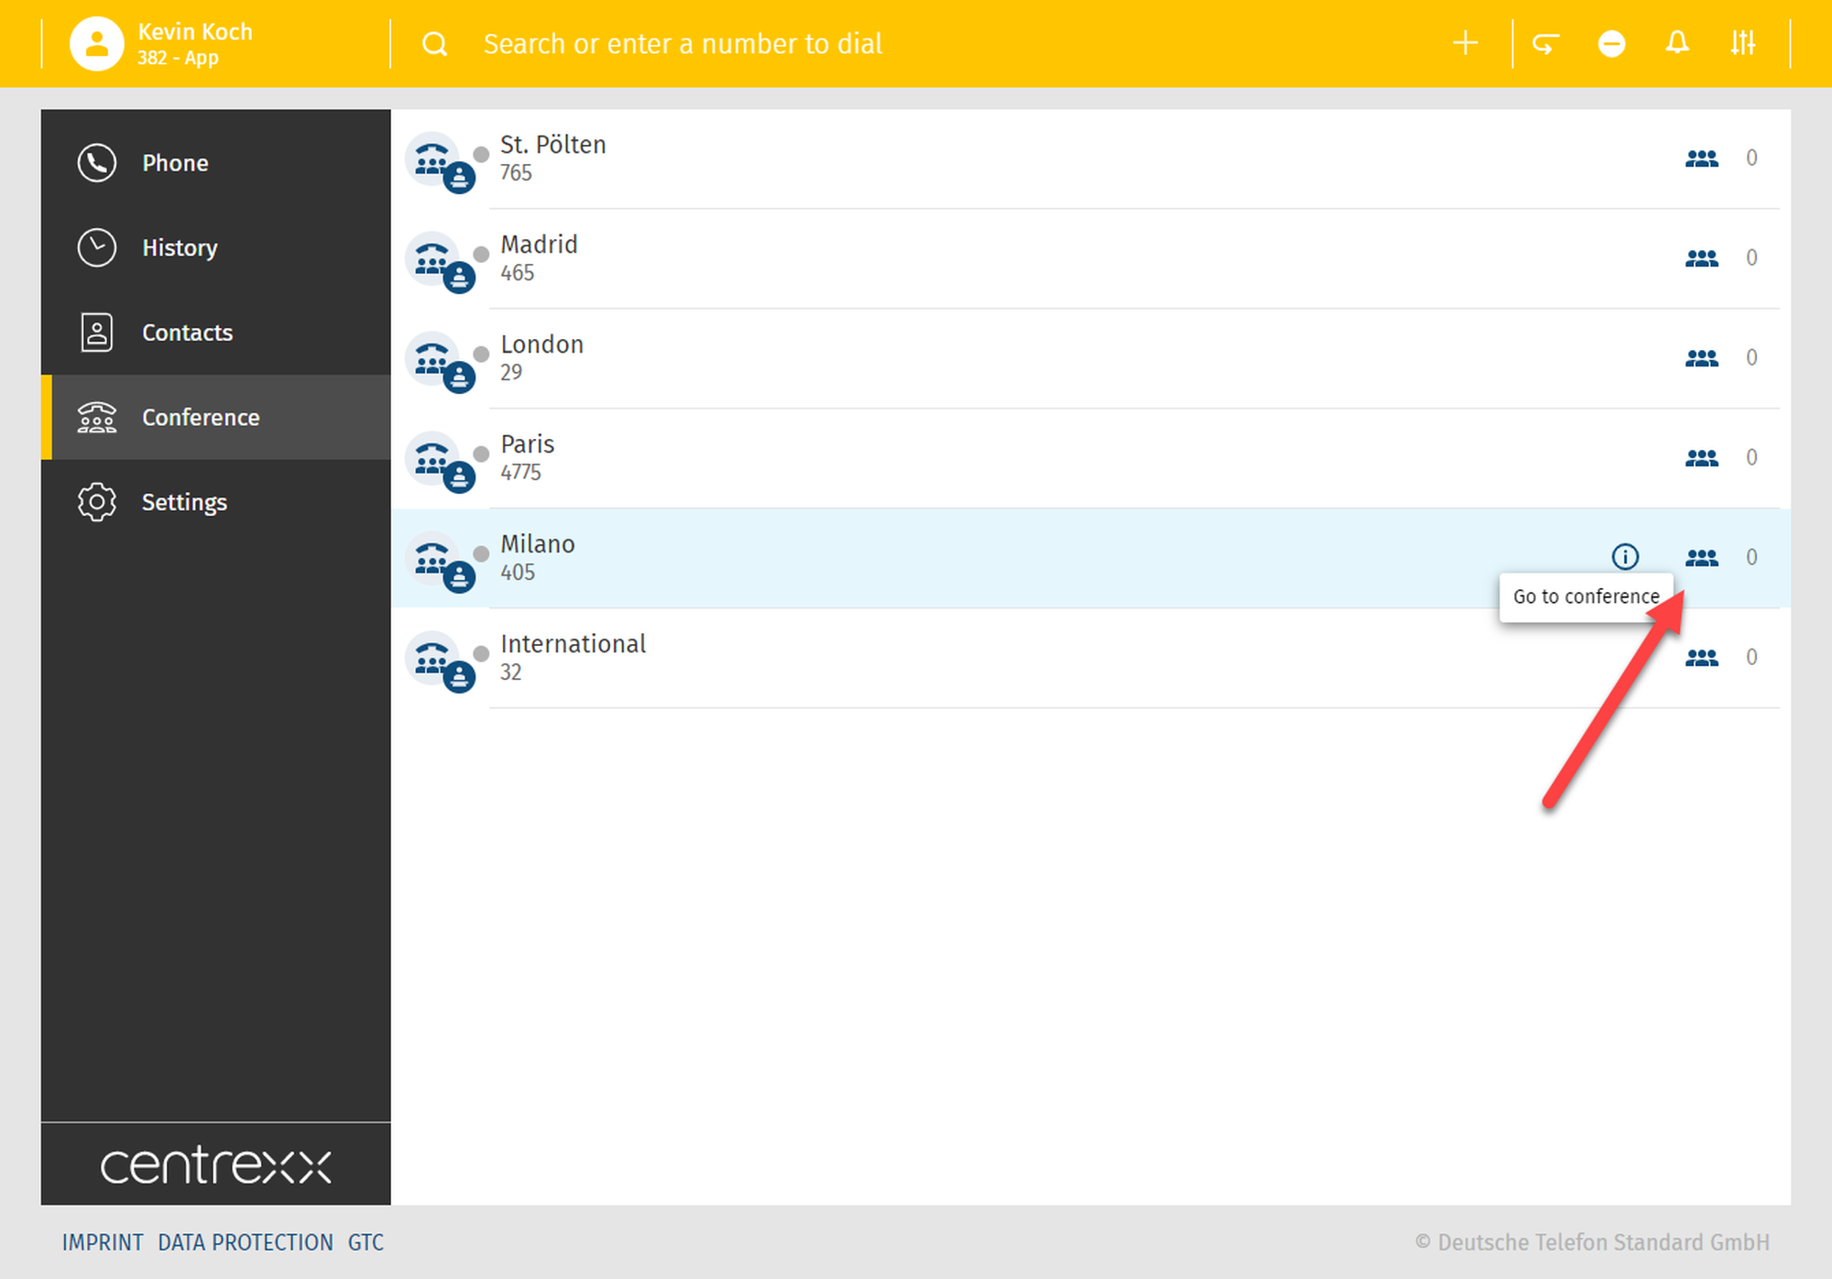Open the DATA PROTECTION footer link

point(245,1242)
